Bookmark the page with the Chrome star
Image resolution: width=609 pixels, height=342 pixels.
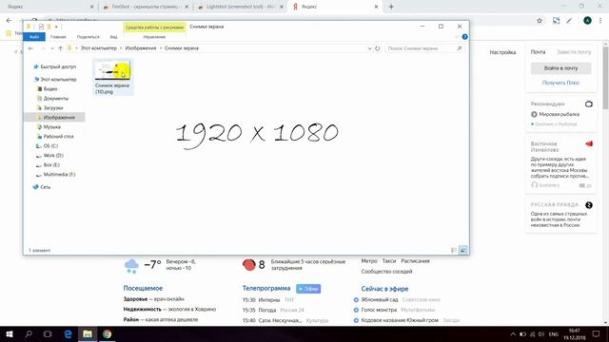pos(540,21)
